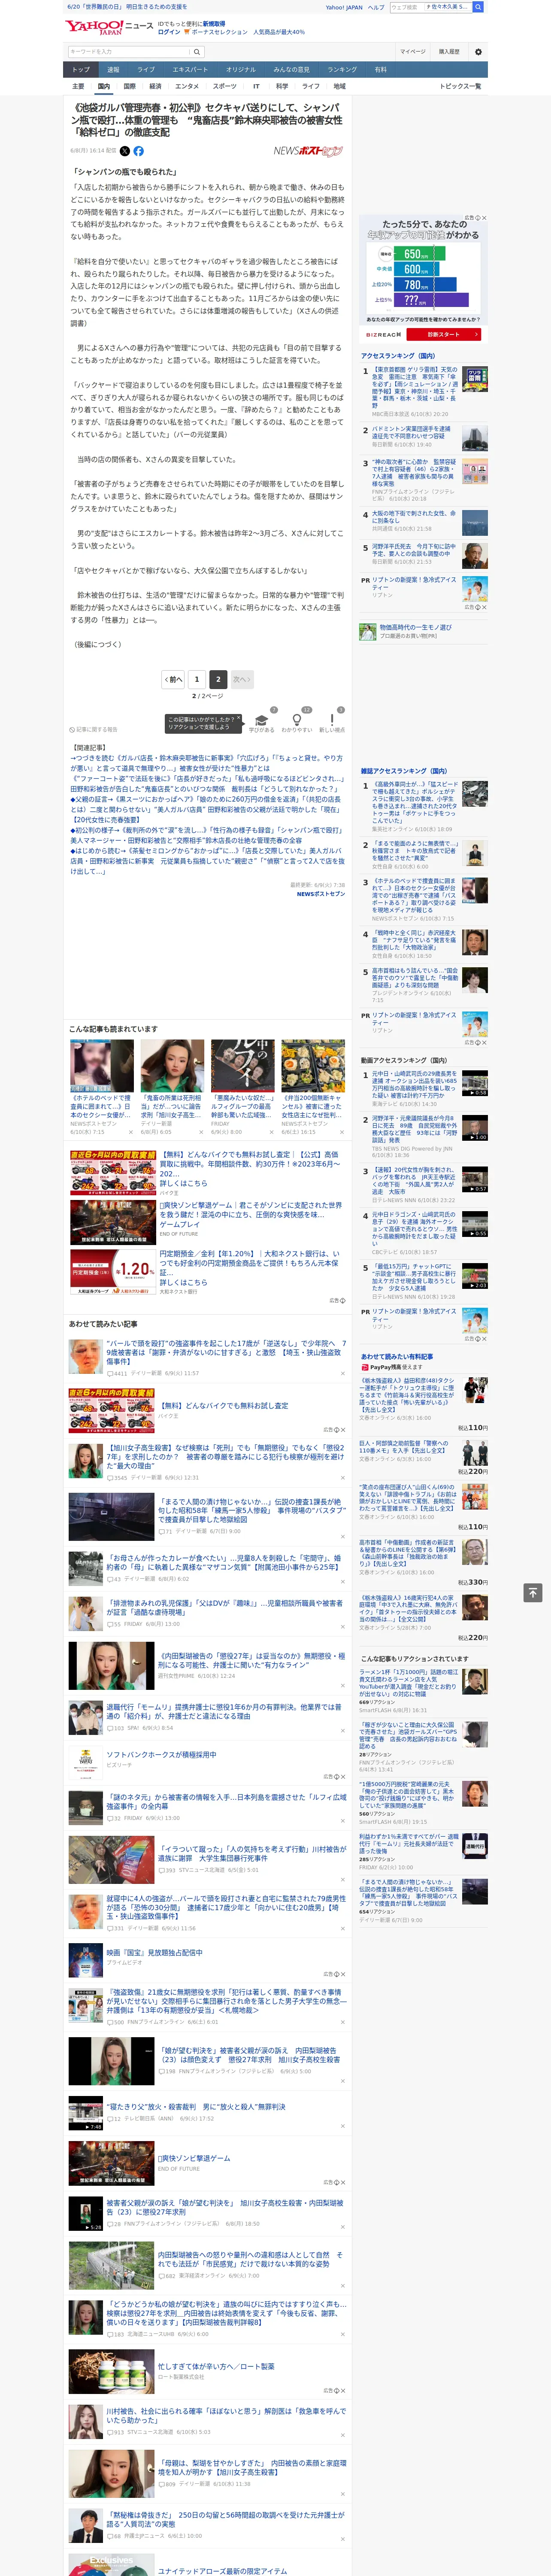Open ranking story 大阪の地下街で刺された女性

[x=414, y=517]
